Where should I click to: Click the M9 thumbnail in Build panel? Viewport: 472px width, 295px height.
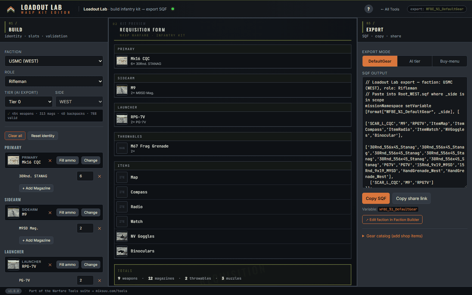pyautogui.click(x=14, y=212)
